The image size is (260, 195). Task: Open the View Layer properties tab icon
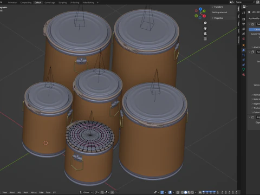click(x=244, y=29)
